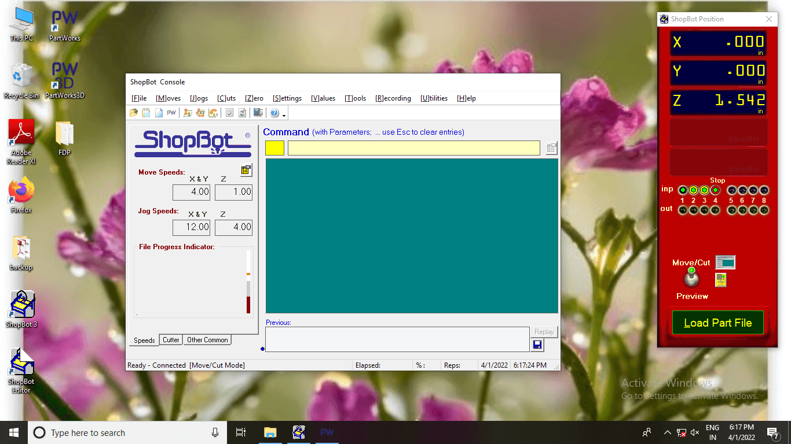This screenshot has width=791, height=444.
Task: Select the ShopBot Editor desktop icon
Action: pyautogui.click(x=21, y=370)
